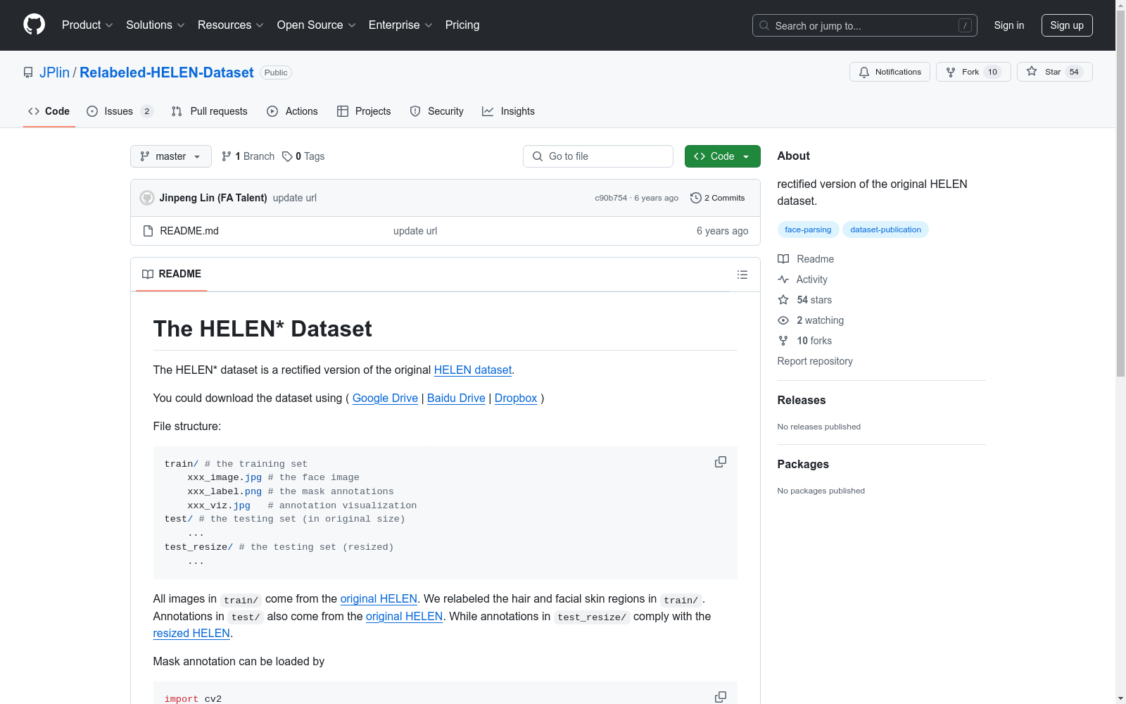Click the Go to file search box
Image resolution: width=1126 pixels, height=704 pixels.
coord(598,156)
